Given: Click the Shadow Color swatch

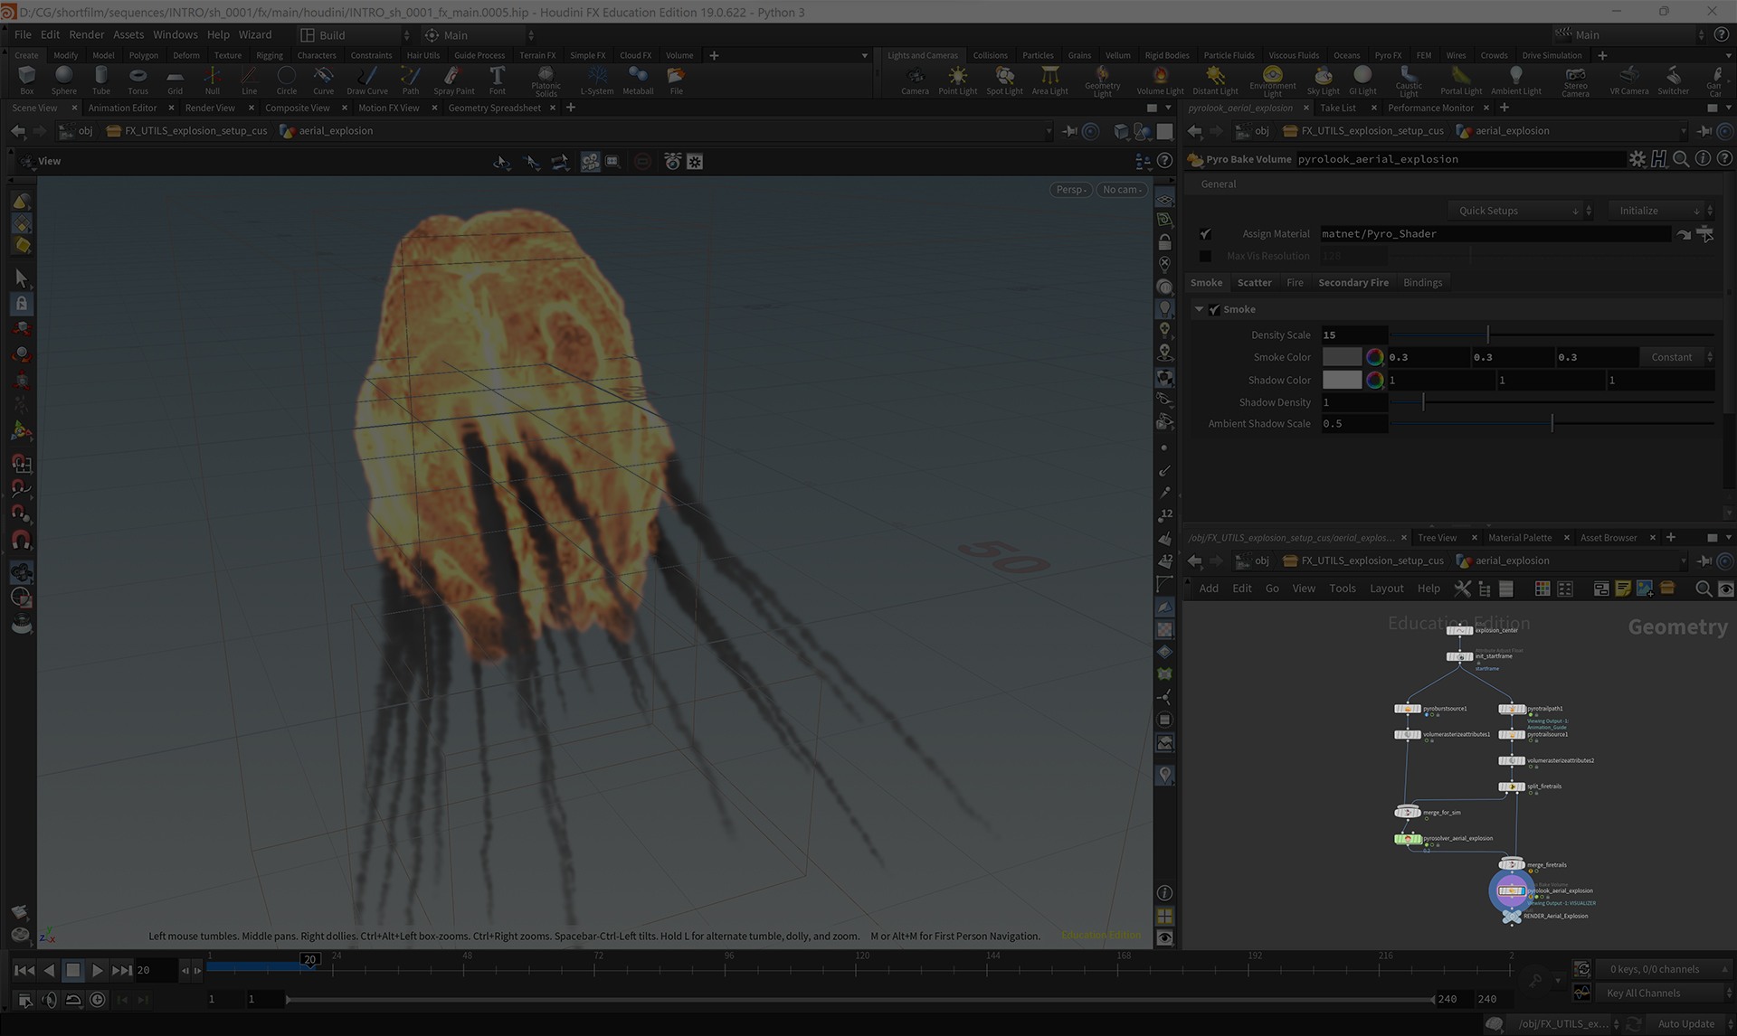Looking at the screenshot, I should (1342, 381).
